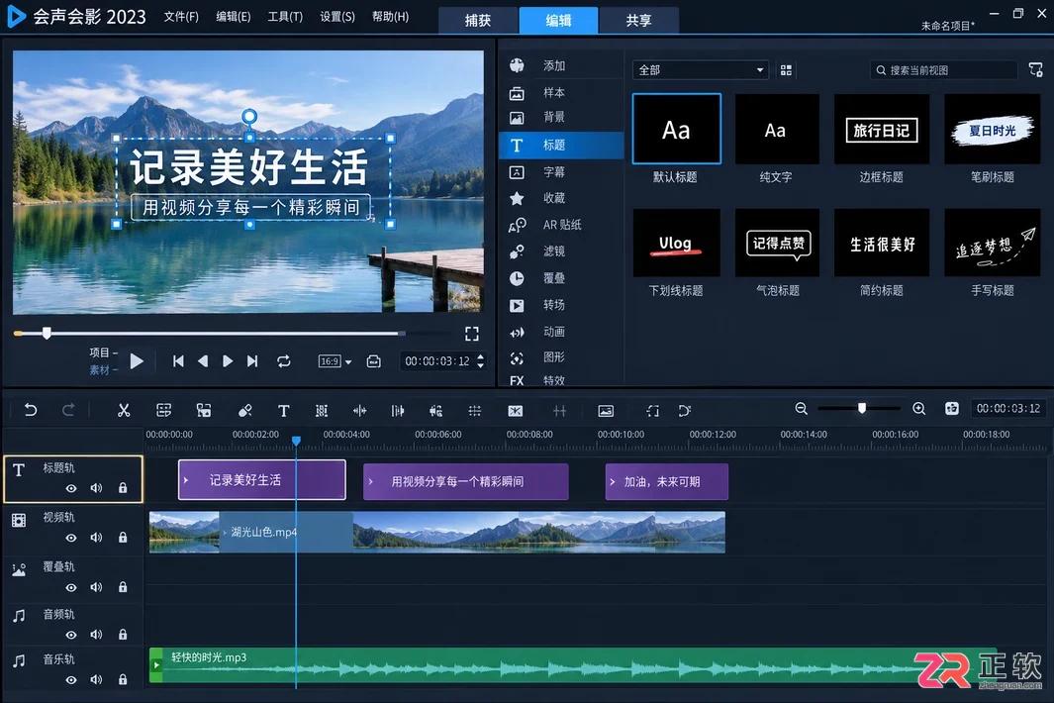The image size is (1054, 703).
Task: Expand the 轻快的时光.mp3 clip arrow
Action: click(156, 664)
